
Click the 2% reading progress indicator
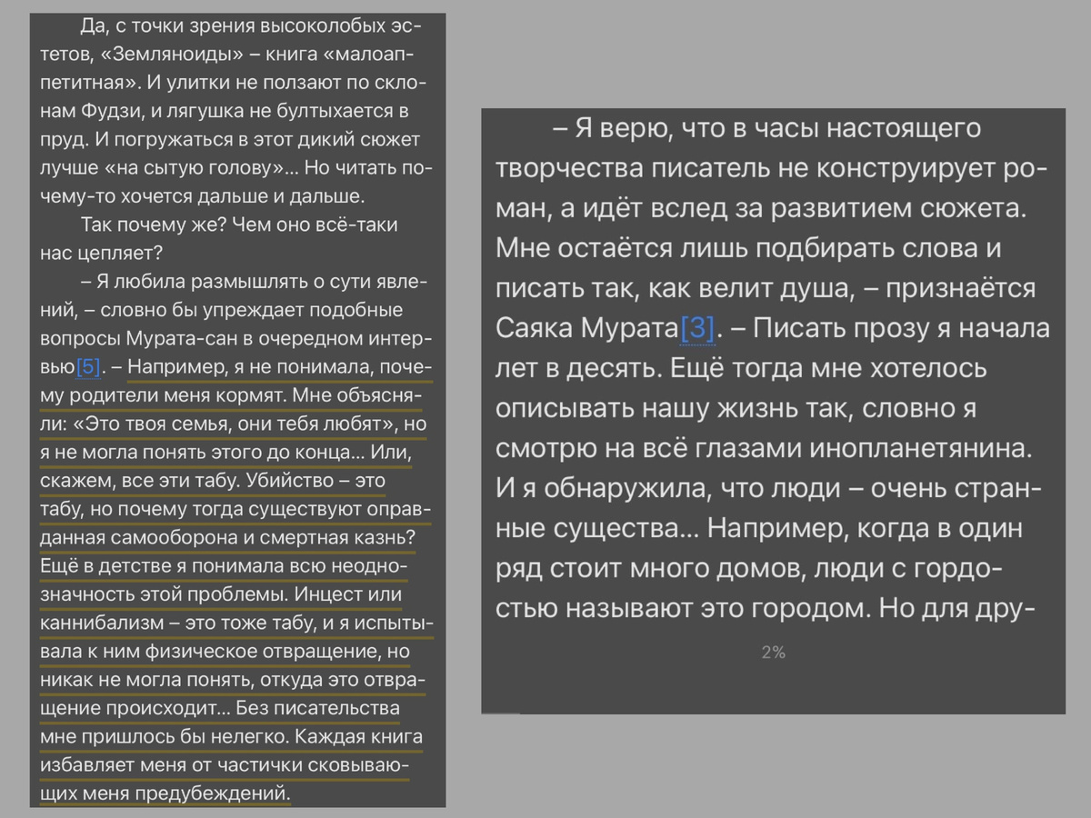pyautogui.click(x=773, y=653)
